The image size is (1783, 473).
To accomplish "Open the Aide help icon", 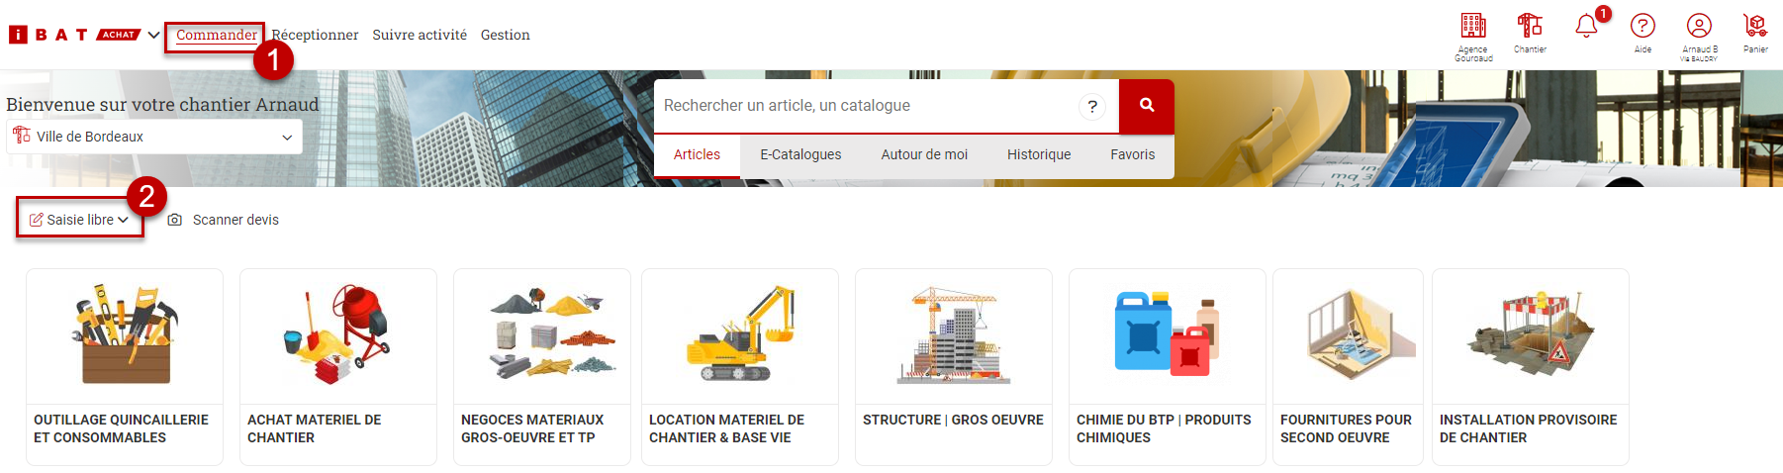I will click(1642, 27).
